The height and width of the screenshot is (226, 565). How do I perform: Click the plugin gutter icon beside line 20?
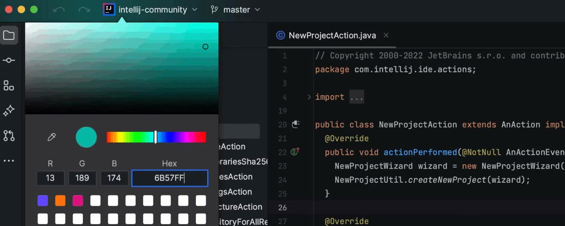click(296, 124)
